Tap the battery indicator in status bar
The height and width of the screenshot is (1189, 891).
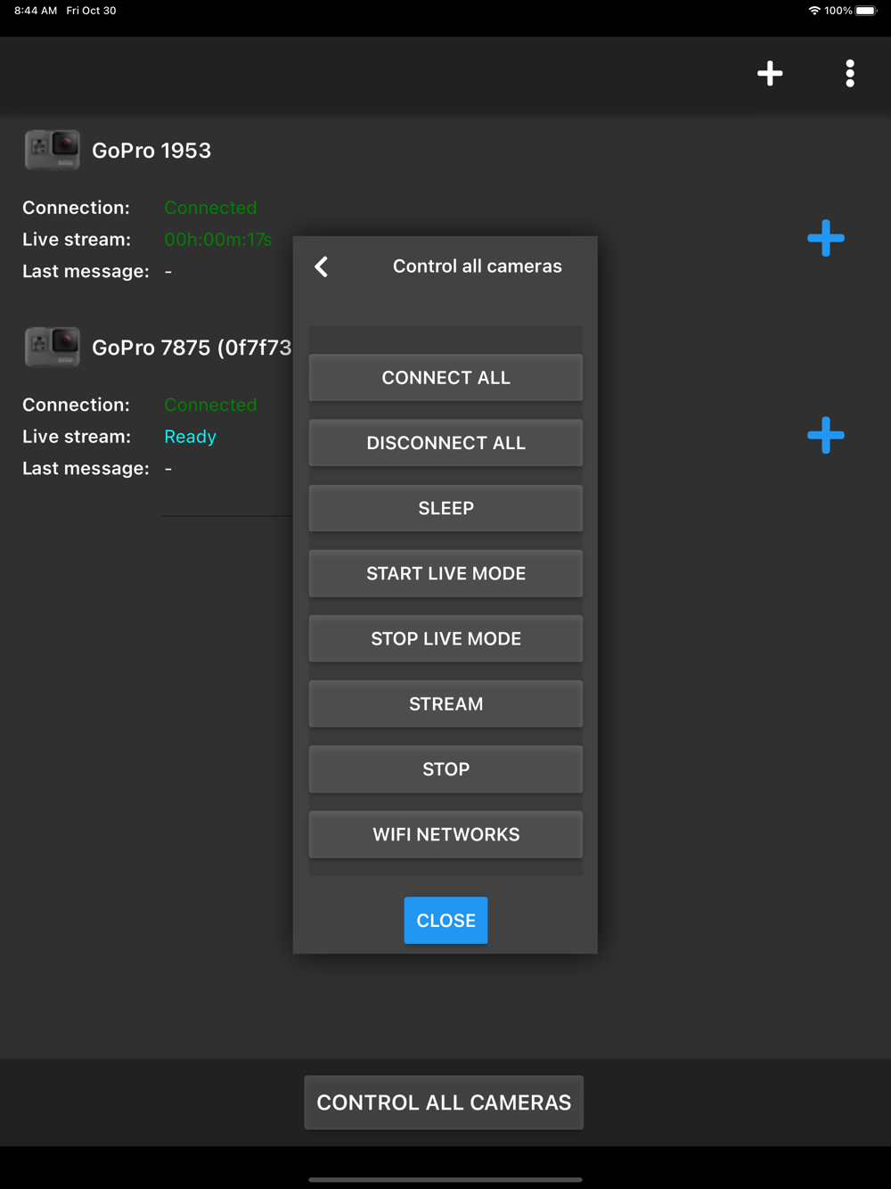pos(866,11)
